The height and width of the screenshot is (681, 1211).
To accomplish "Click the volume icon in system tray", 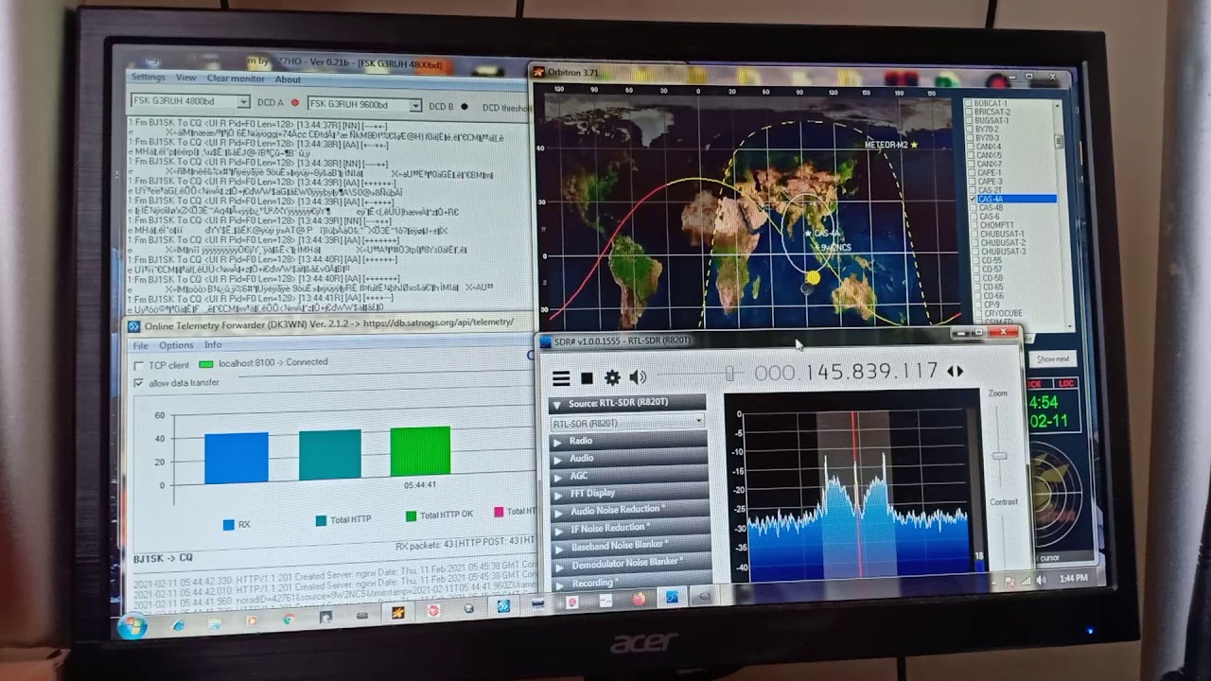I will pos(1042,580).
